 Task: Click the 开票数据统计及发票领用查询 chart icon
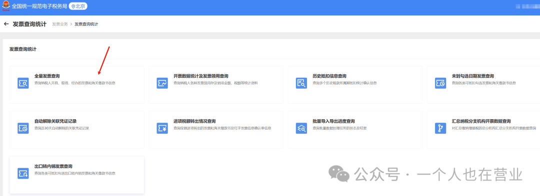click(162, 83)
